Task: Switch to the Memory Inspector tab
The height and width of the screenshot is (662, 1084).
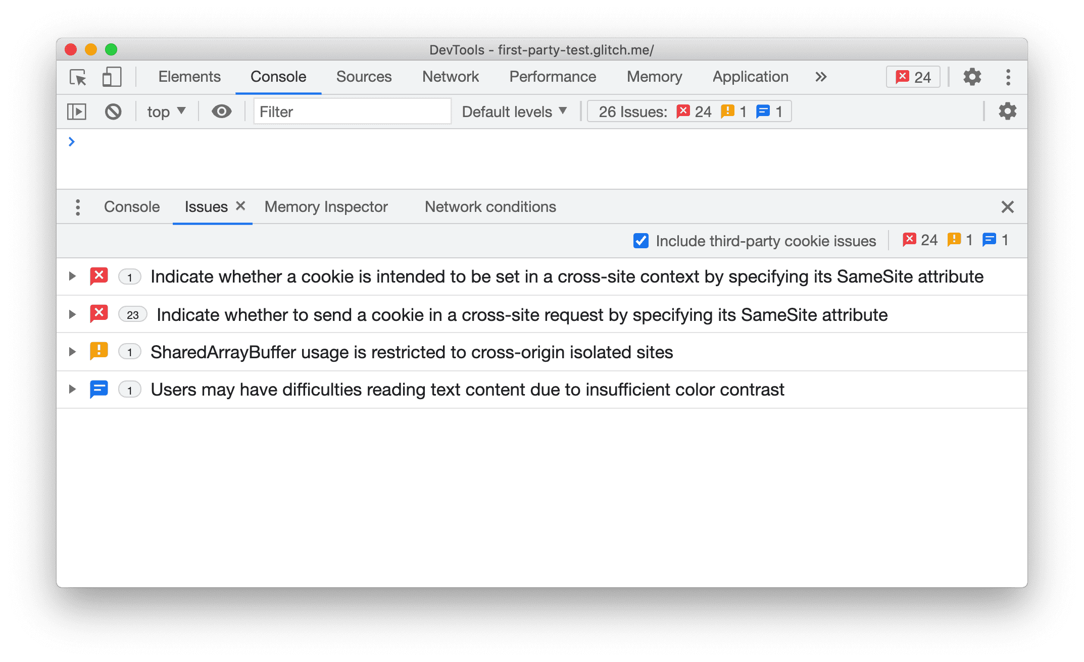Action: pyautogui.click(x=327, y=206)
